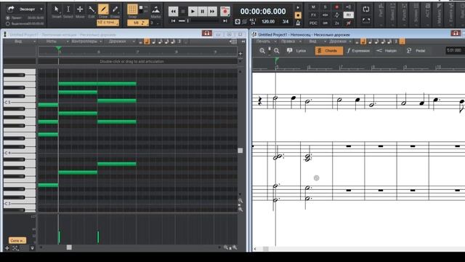This screenshot has height=262, width=465.
Task: Start recording with Record button
Action: click(225, 12)
